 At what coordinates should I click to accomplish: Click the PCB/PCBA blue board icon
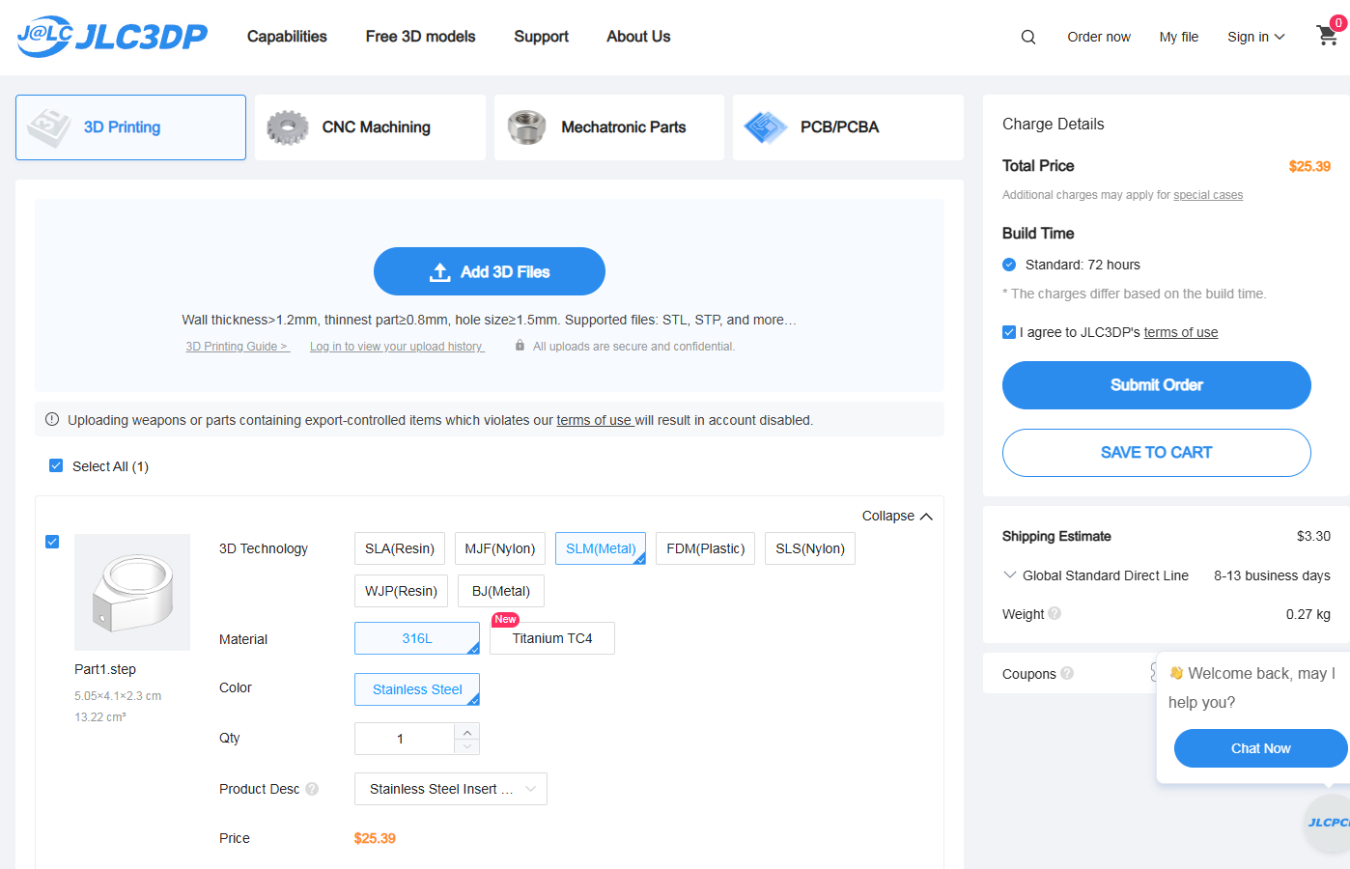(766, 127)
